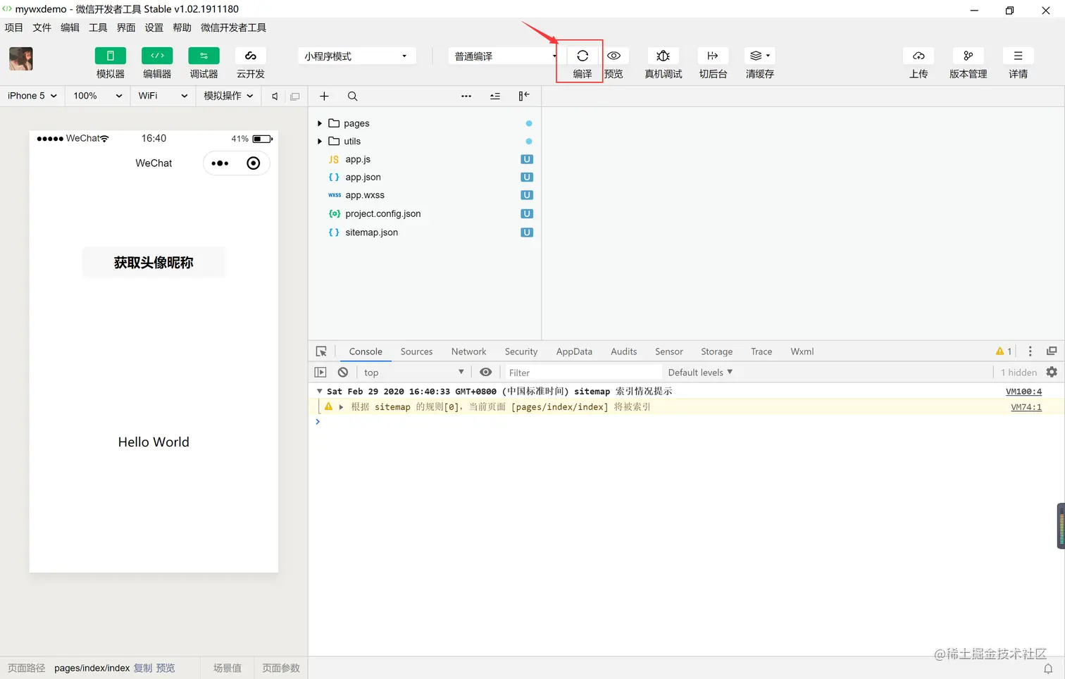Click the undock devtools window icon
Viewport: 1065px width, 679px height.
1052,351
